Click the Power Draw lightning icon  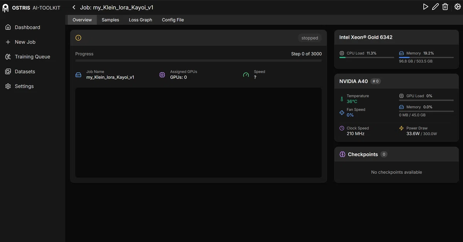(401, 128)
